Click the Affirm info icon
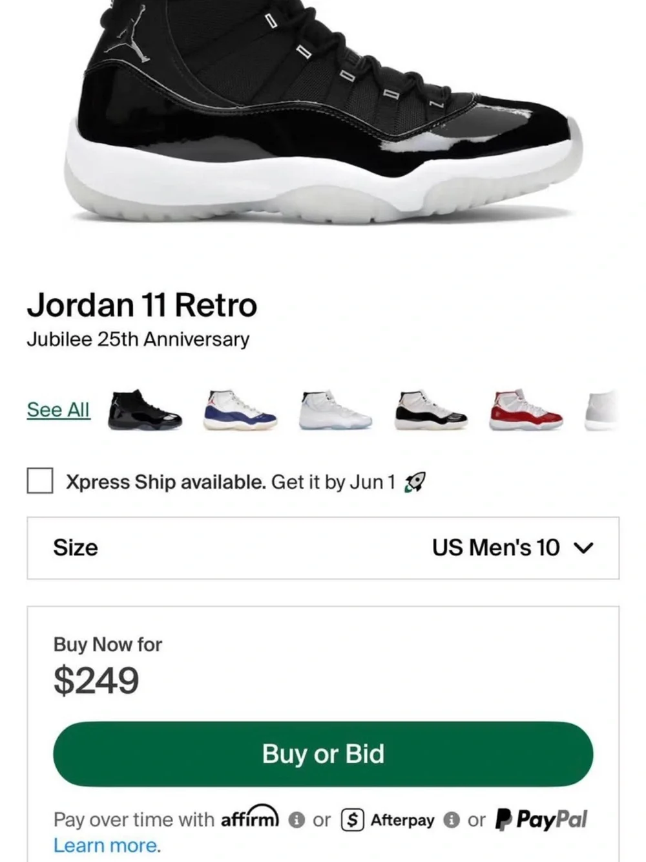646x862 pixels. coord(297,820)
